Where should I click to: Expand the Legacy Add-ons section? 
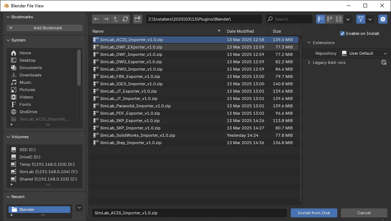pos(309,63)
